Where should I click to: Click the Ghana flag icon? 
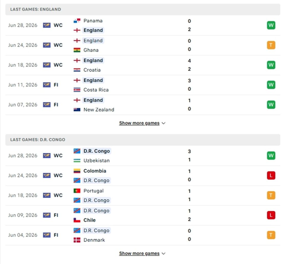point(77,50)
